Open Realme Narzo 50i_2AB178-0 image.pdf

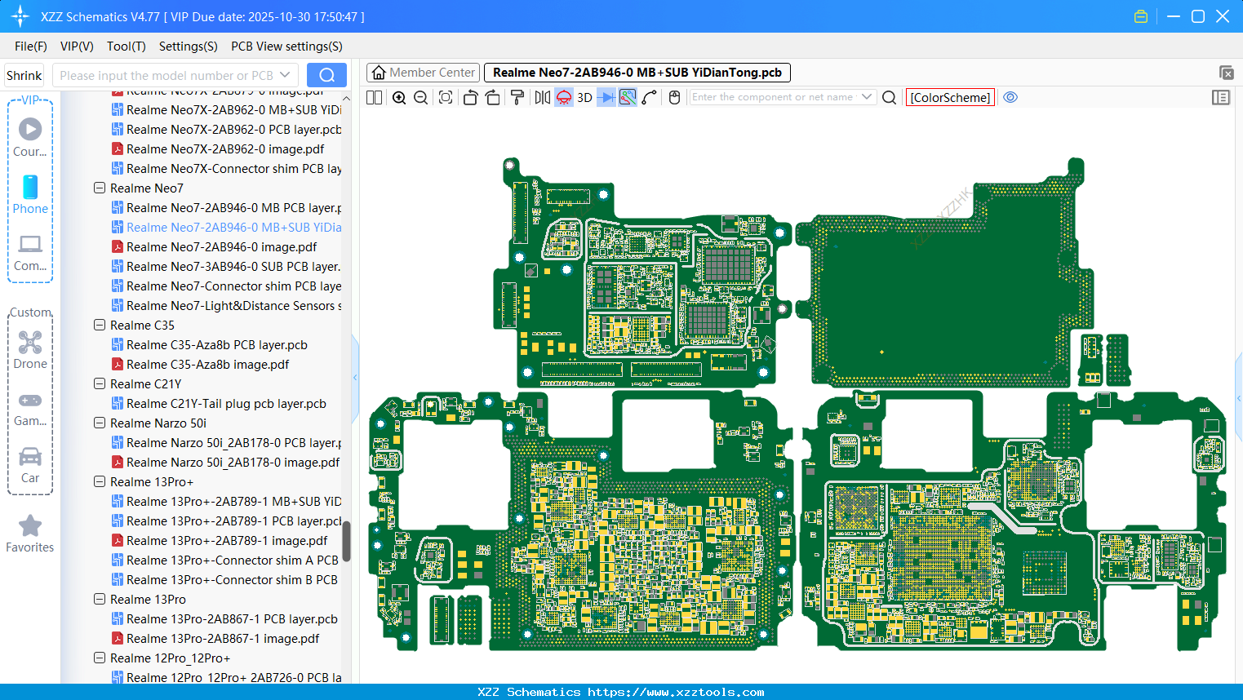225,462
